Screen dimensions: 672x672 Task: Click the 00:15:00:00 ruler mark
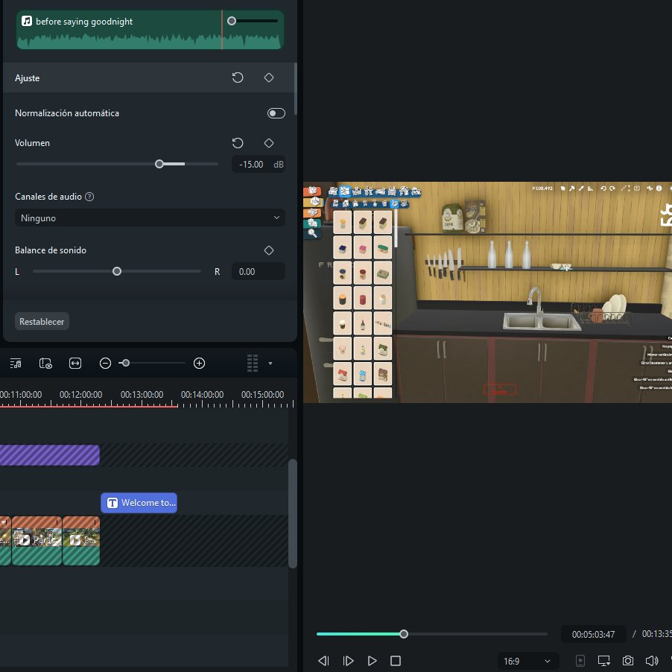coord(262,395)
